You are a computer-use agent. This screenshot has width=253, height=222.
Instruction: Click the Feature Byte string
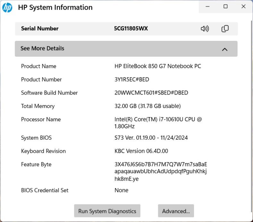[160, 171]
